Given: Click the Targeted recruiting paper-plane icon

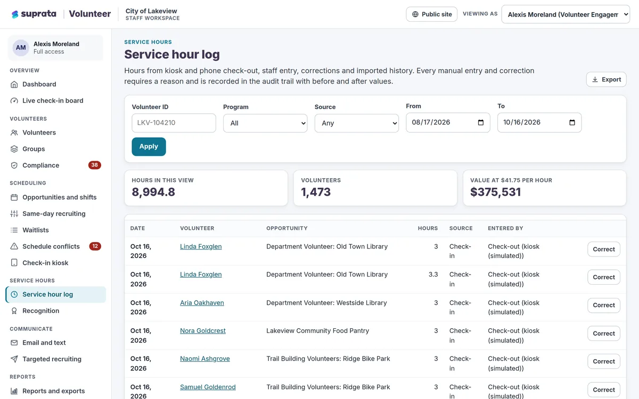Looking at the screenshot, I should 14,359.
